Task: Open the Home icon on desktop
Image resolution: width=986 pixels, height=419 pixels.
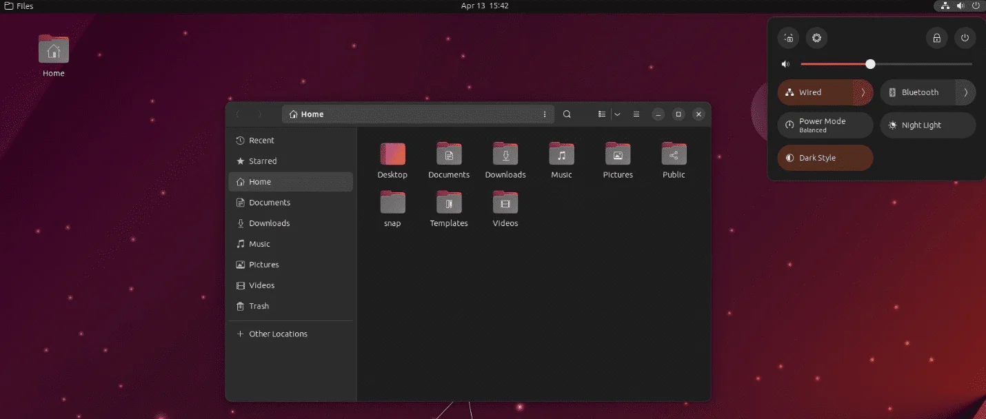Action: click(x=54, y=49)
